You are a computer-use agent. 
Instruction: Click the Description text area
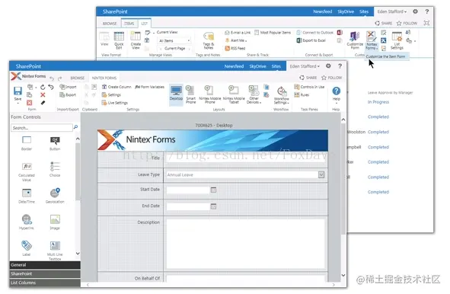tap(246, 244)
